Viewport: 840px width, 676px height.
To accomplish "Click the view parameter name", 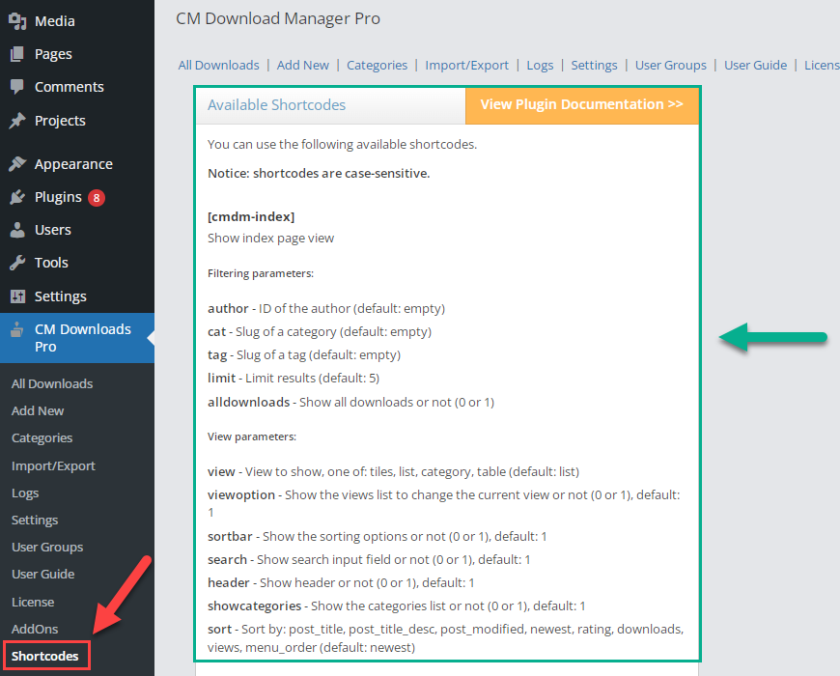I will (x=221, y=472).
